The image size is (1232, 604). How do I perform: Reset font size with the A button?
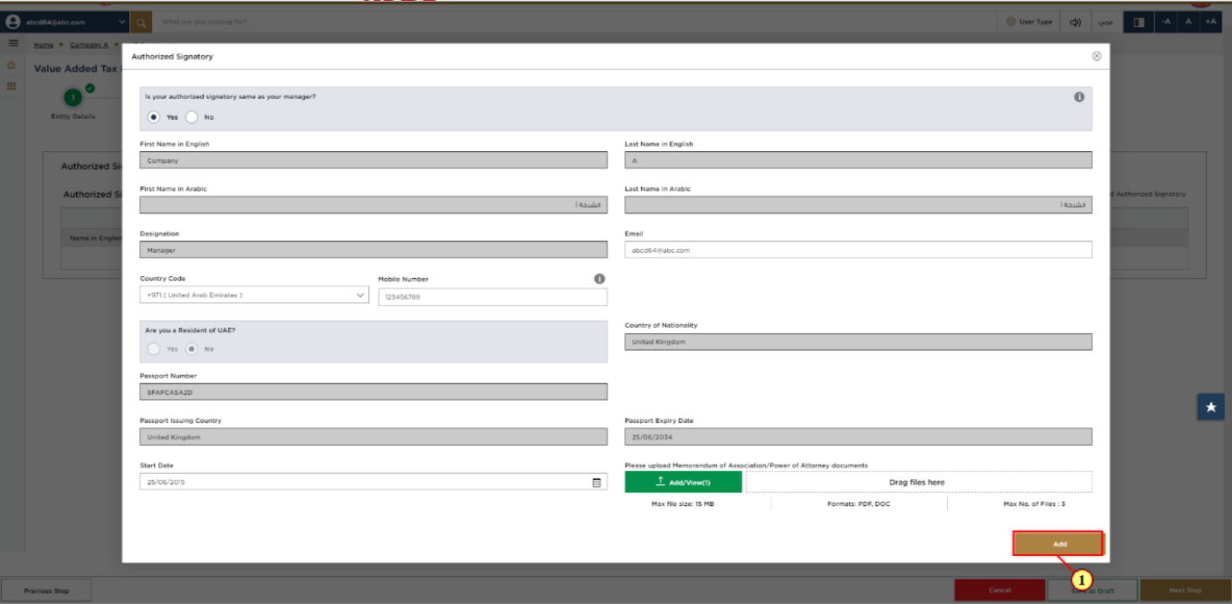[x=1188, y=22]
